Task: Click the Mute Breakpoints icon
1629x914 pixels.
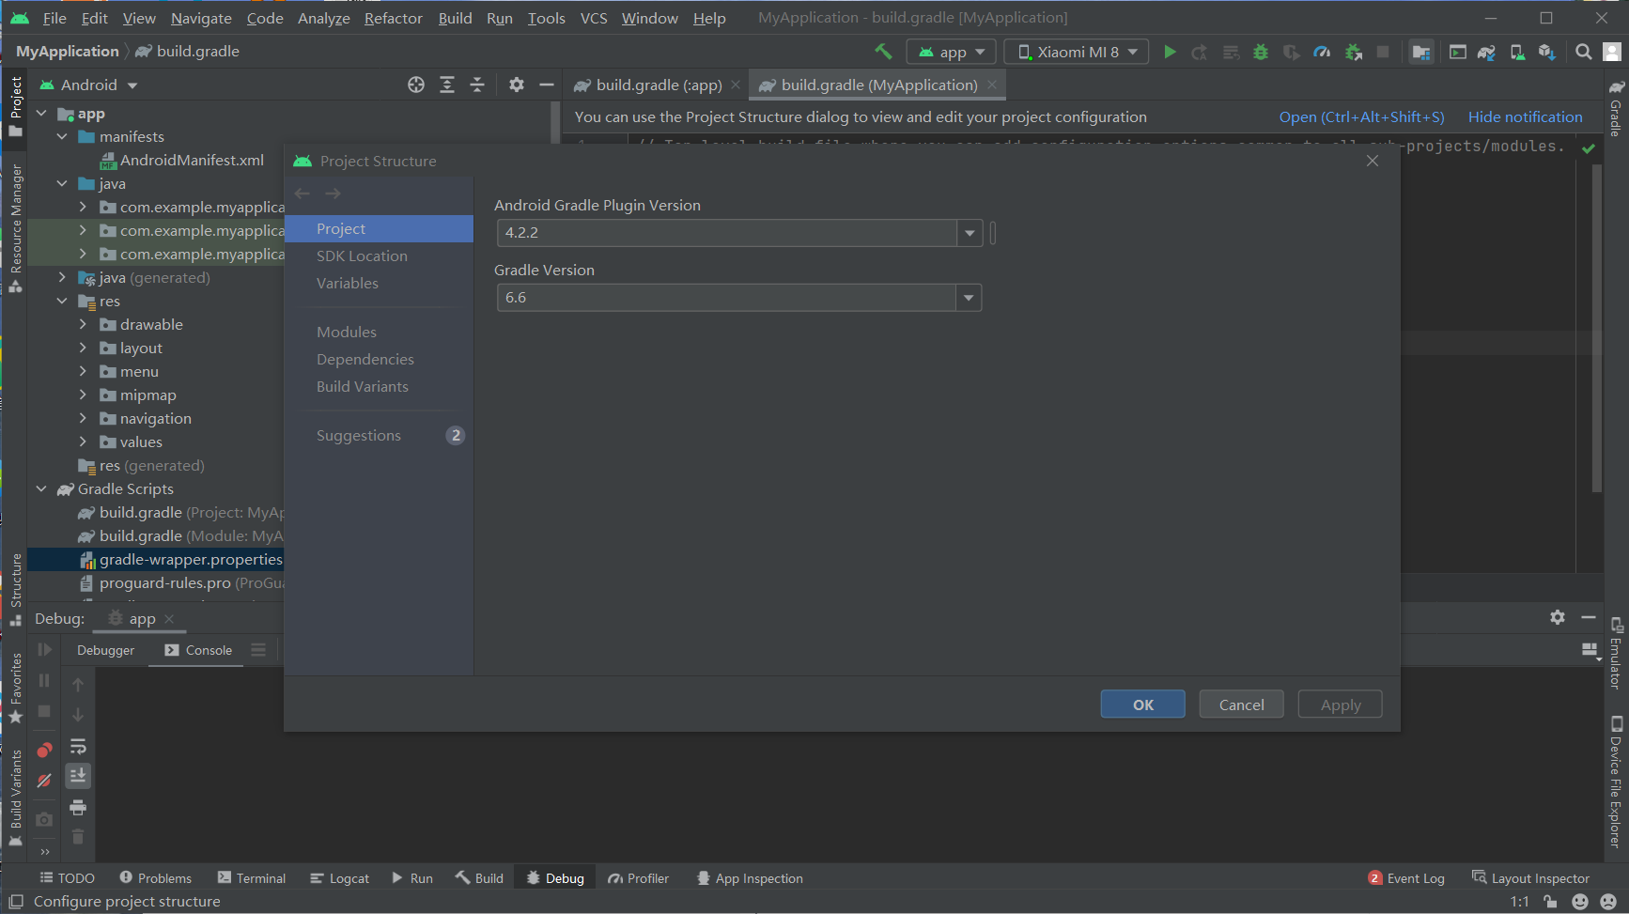Action: point(44,781)
